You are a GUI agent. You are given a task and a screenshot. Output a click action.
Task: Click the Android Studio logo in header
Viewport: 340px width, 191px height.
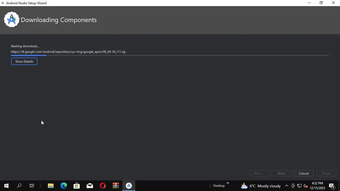coord(12,19)
